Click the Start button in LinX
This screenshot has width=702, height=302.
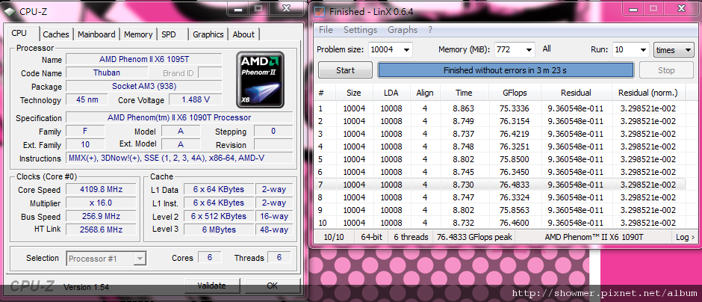coord(345,70)
